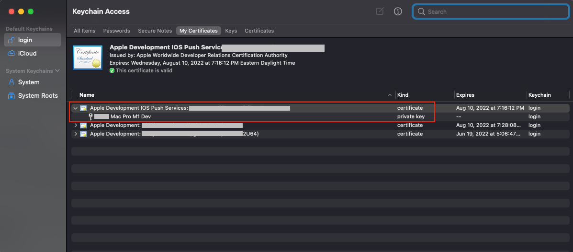Click the System keychain lock icon

pos(11,82)
